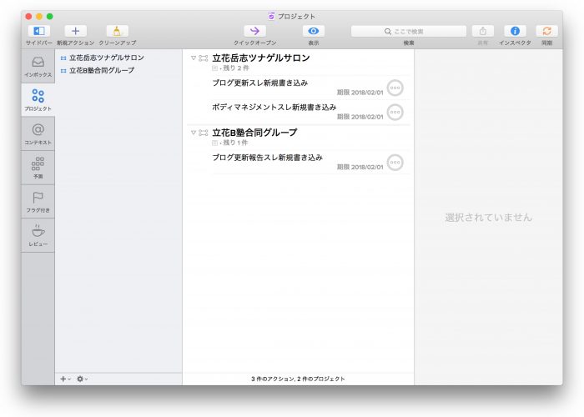Toggle the sidebar (サイドバー) toolbar icon
This screenshot has width=584, height=417.
[x=38, y=31]
